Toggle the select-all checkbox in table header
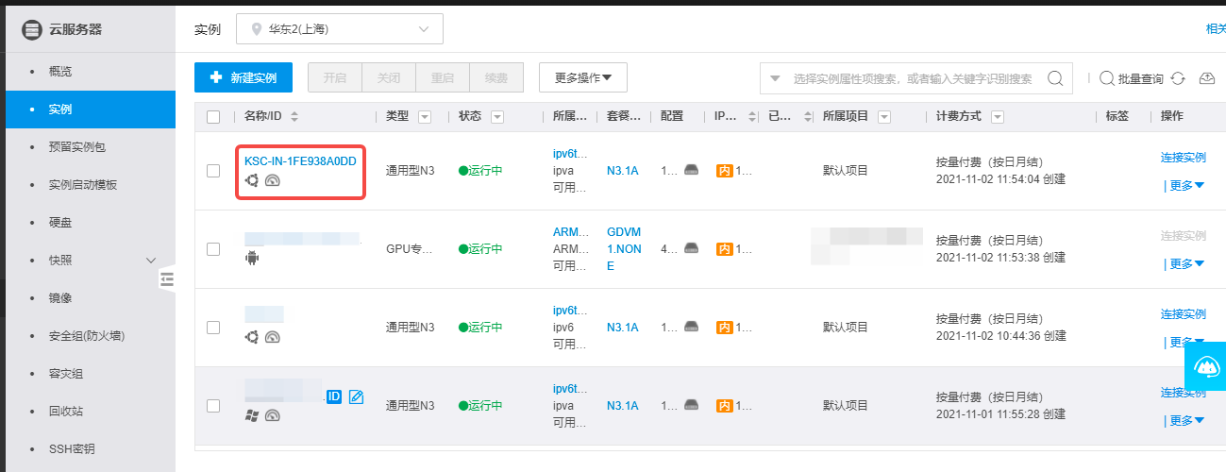This screenshot has height=472, width=1226. tap(213, 117)
